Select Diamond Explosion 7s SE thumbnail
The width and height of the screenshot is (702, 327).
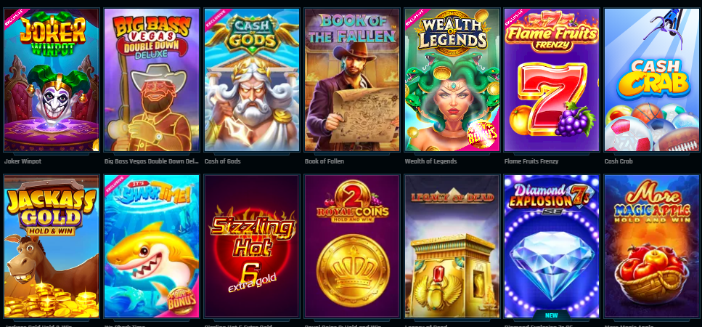552,246
